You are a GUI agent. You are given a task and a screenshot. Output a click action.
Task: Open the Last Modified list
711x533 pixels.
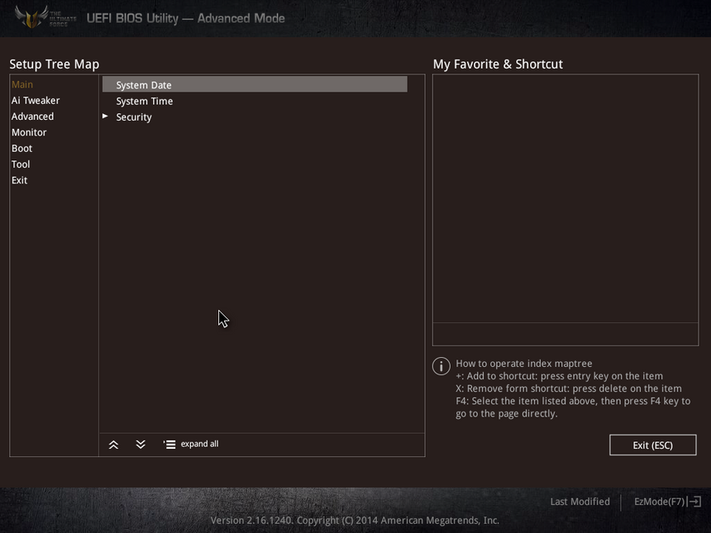point(580,502)
